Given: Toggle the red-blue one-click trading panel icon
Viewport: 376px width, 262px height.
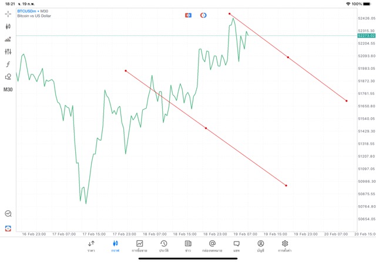Looking at the screenshot, I should coord(189,15).
